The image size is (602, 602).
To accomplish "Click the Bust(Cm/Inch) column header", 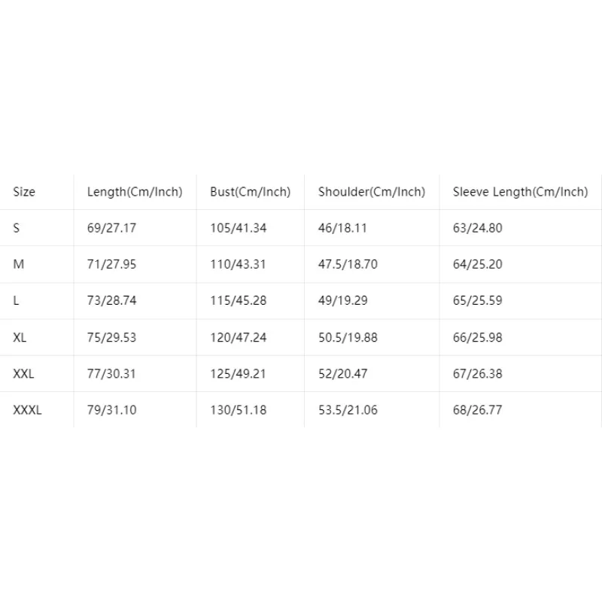I will click(x=250, y=192).
